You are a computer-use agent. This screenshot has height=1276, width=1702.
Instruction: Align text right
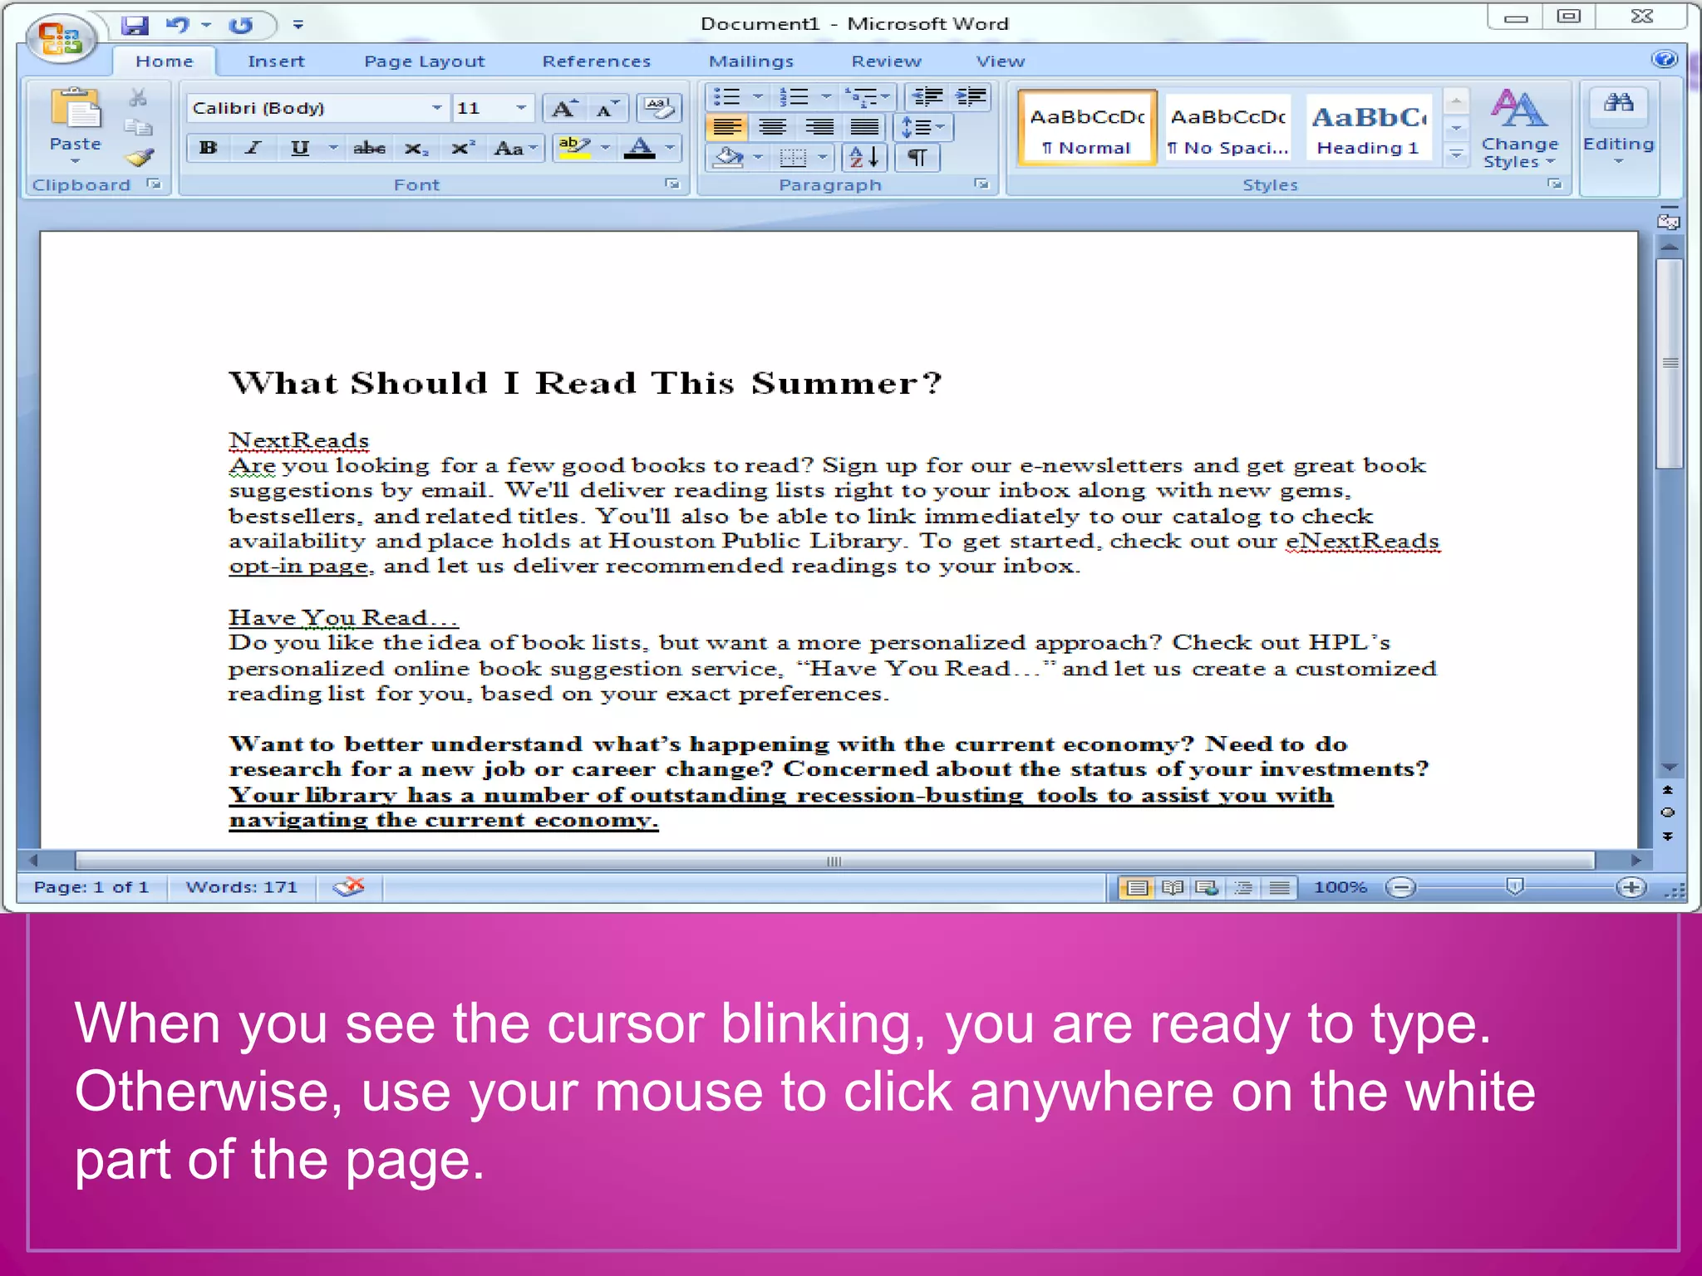819,127
